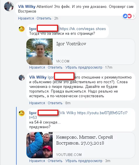Open the vk.com/vegas.shoes link
Viewport: 139px width, 165px height.
click(83, 29)
